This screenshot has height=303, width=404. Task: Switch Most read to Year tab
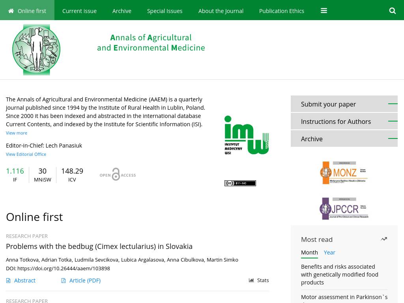(x=329, y=252)
